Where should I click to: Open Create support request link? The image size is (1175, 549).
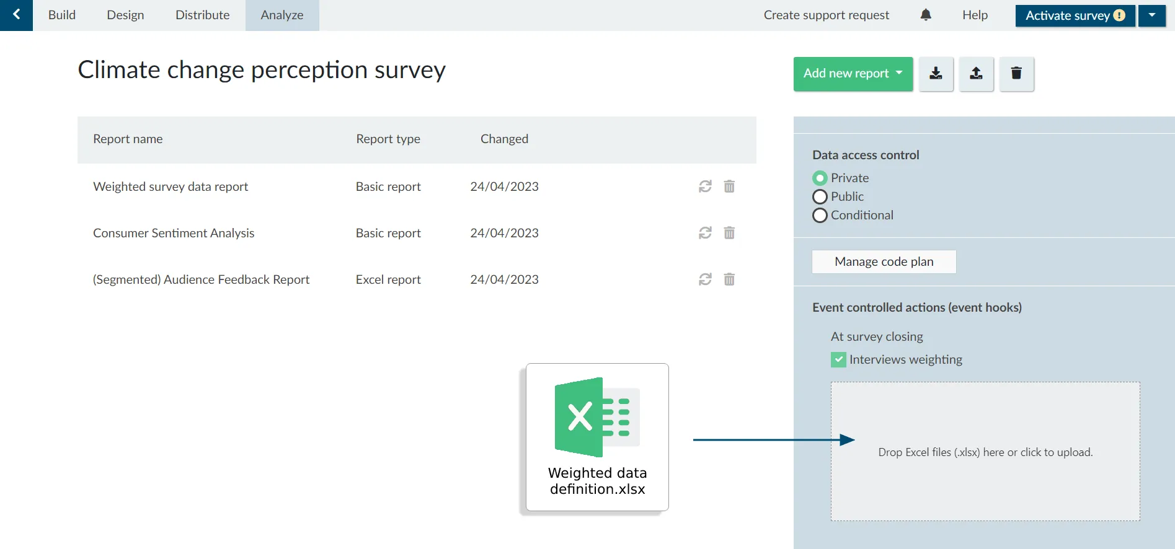click(827, 15)
